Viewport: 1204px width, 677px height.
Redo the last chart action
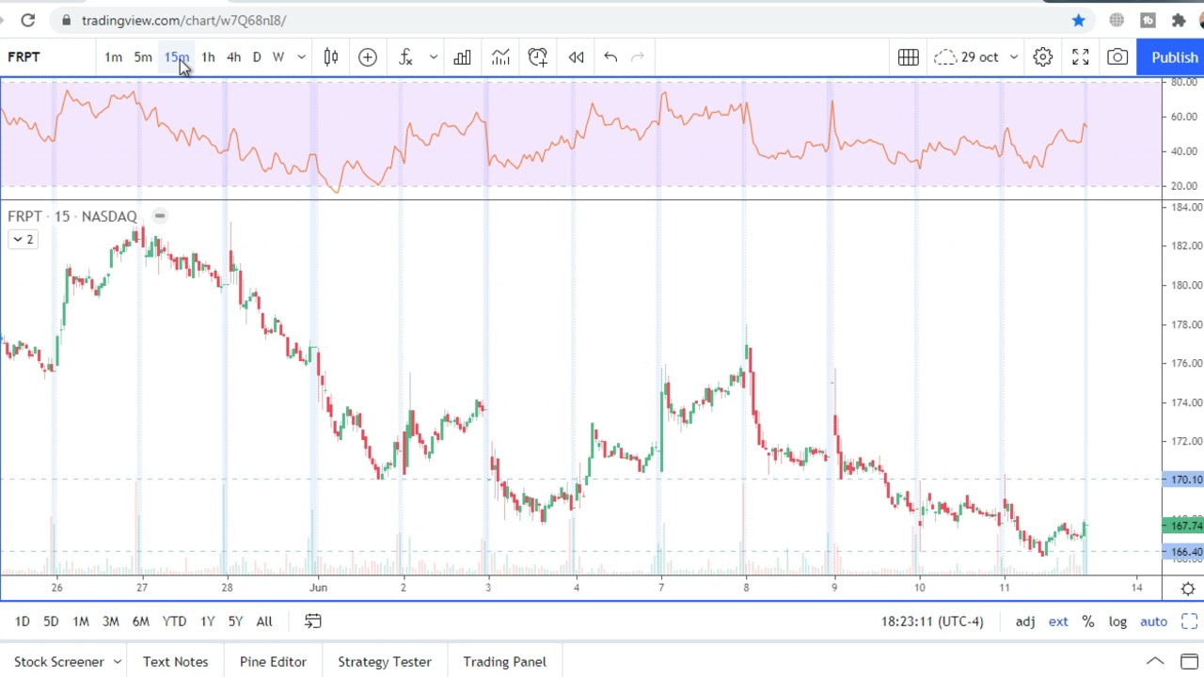[x=638, y=57]
